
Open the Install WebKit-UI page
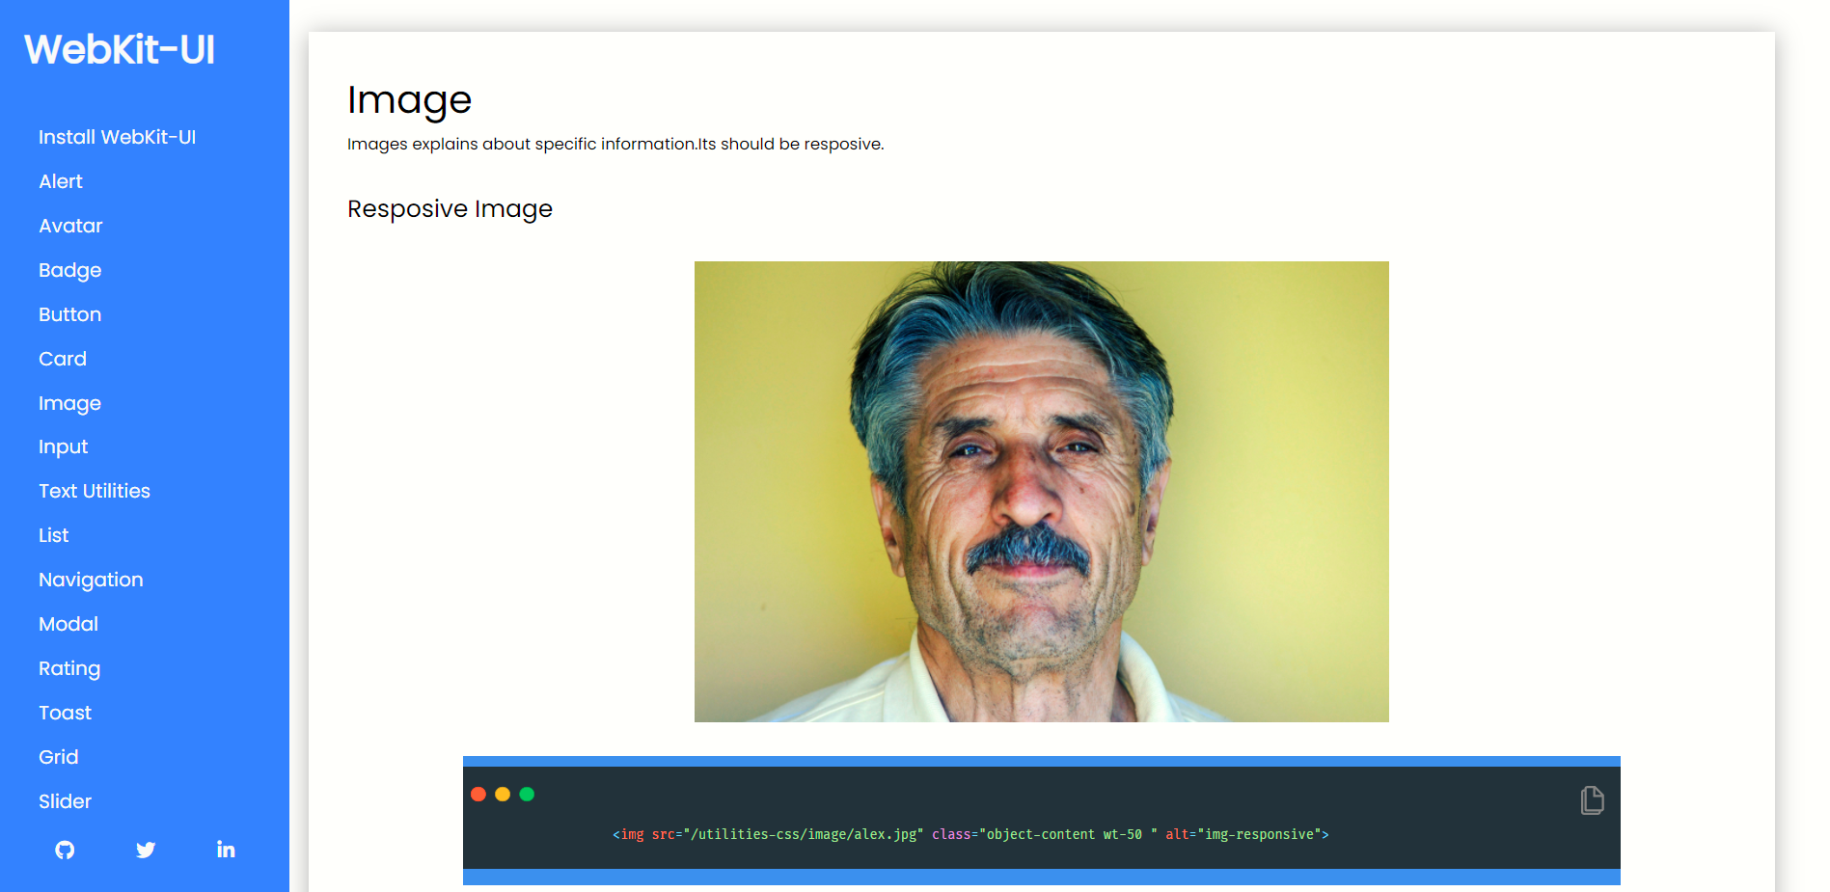click(117, 137)
